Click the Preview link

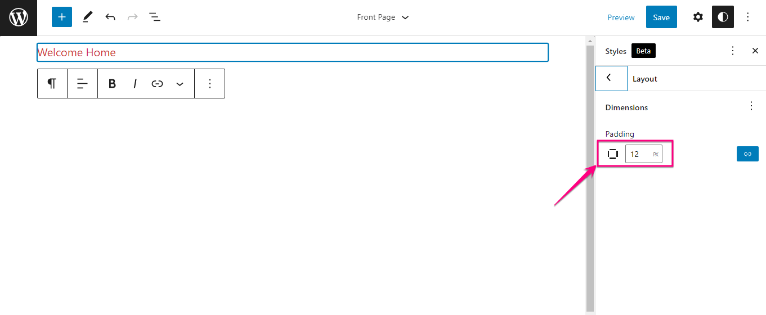point(621,17)
